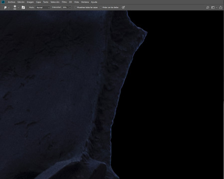Open the Edición menu
This screenshot has height=179, width=224.
pos(21,2)
